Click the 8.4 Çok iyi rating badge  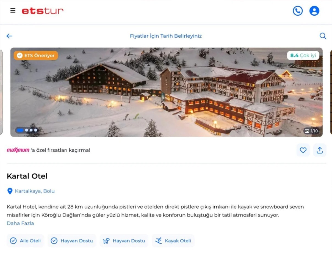point(303,55)
